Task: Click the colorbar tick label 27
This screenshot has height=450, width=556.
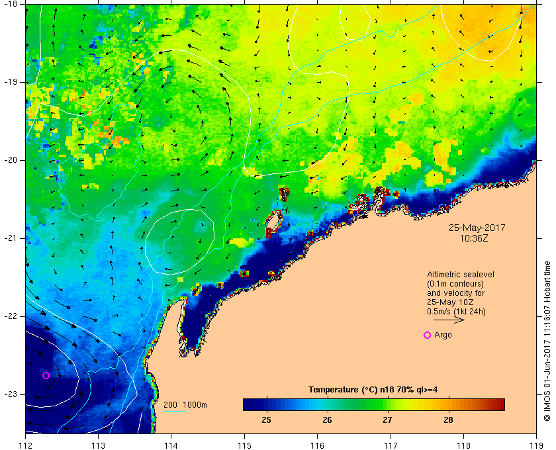Action: point(388,420)
